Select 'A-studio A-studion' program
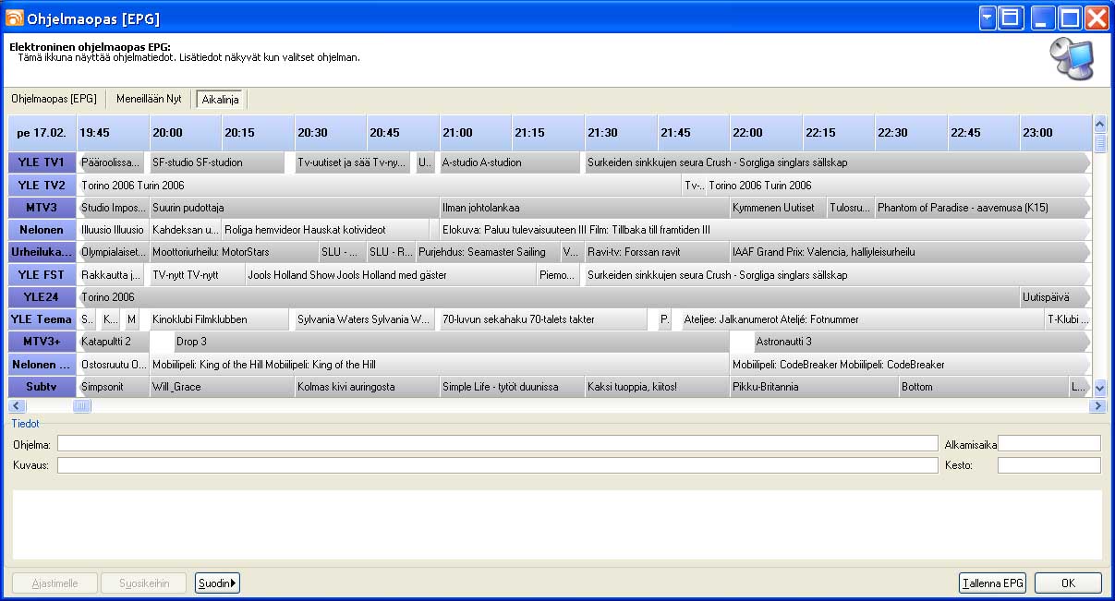This screenshot has height=601, width=1115. tap(510, 162)
